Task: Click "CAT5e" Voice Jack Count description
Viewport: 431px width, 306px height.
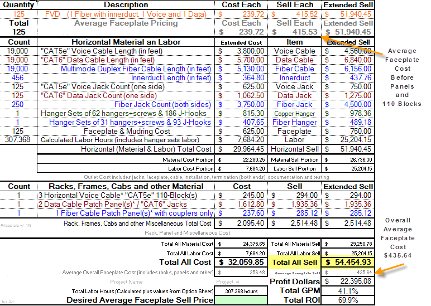Action: [x=126, y=87]
